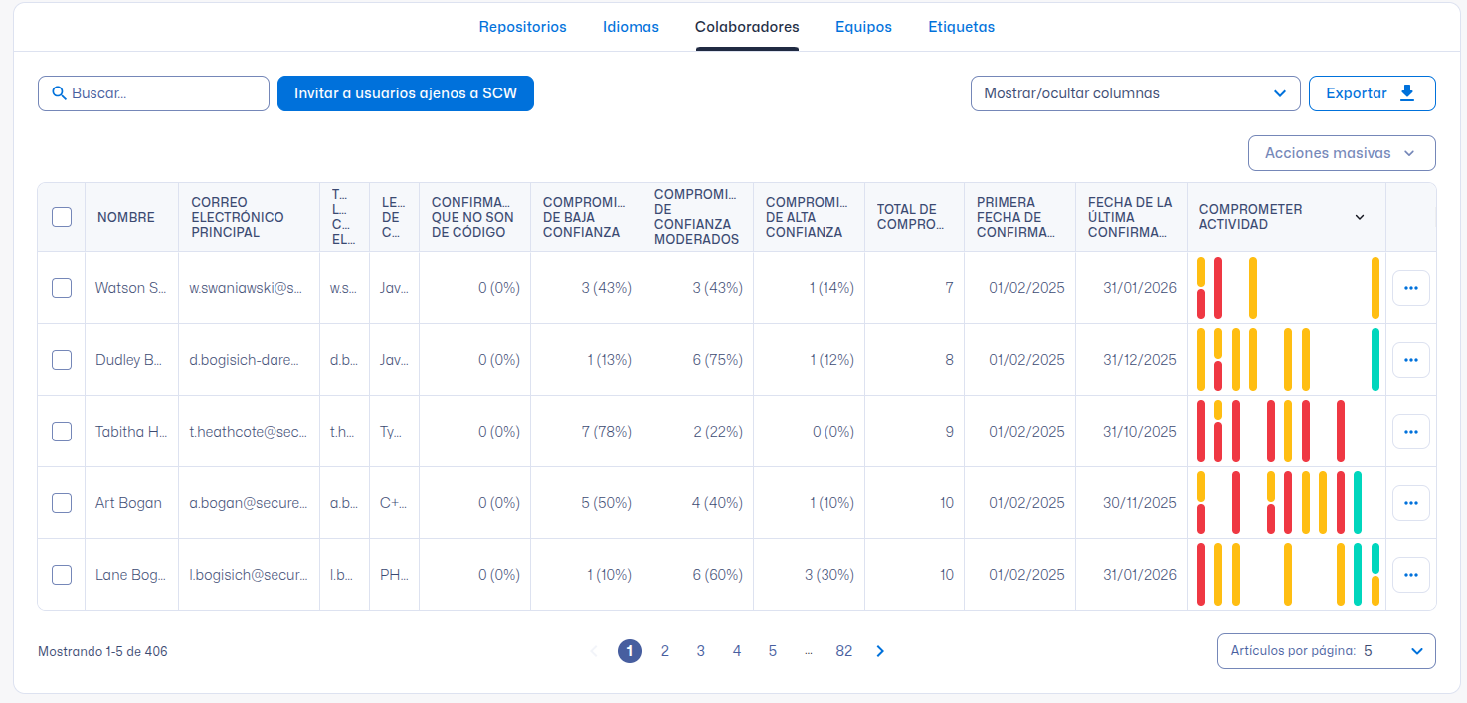Expand Mostrar/ocultar columnas dropdown
Image resolution: width=1467 pixels, height=703 pixels.
(x=1135, y=93)
